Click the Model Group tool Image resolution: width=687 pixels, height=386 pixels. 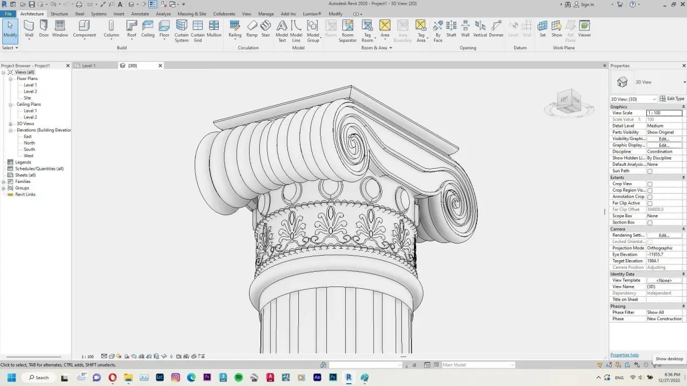313,31
